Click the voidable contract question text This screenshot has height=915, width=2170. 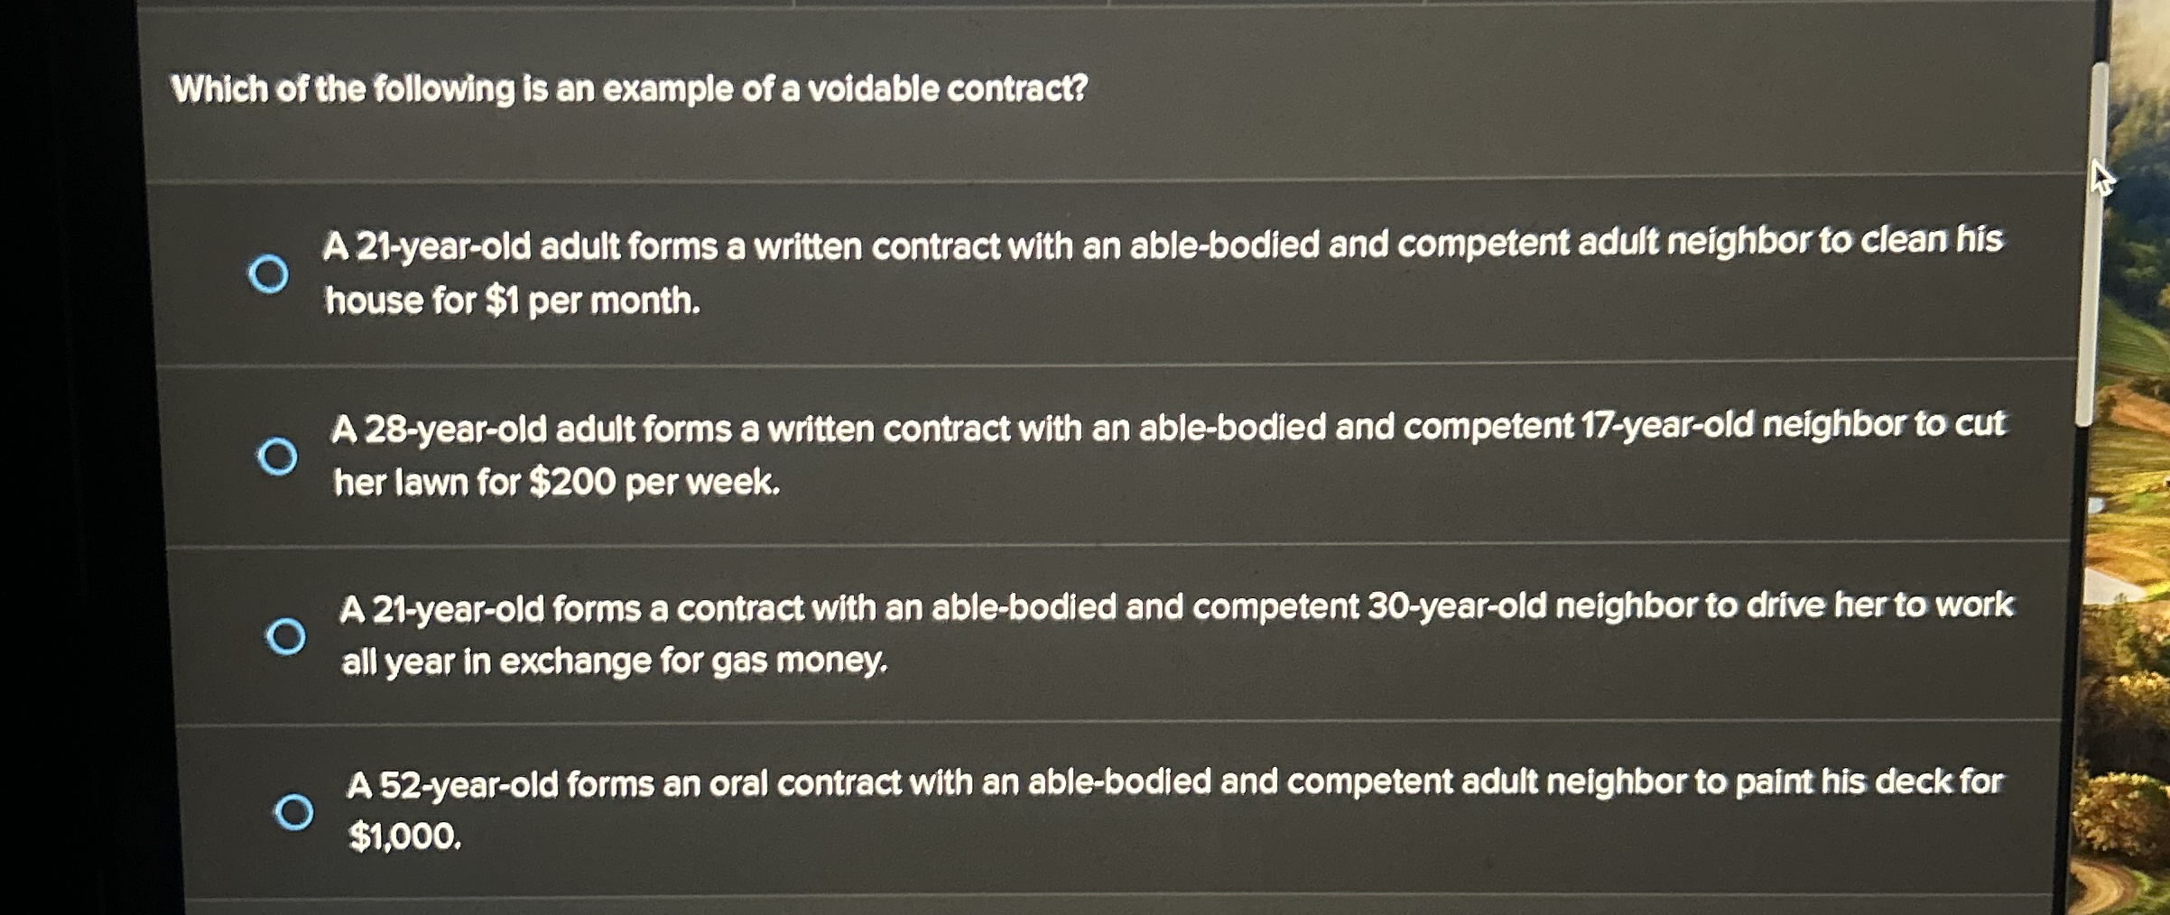629,89
